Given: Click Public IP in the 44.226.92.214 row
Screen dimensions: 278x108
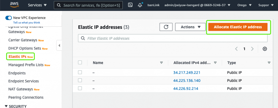Looking at the screenshot, I should click(234, 89).
